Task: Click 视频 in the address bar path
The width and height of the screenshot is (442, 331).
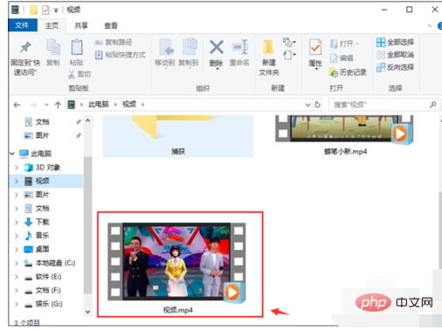Action: [129, 104]
